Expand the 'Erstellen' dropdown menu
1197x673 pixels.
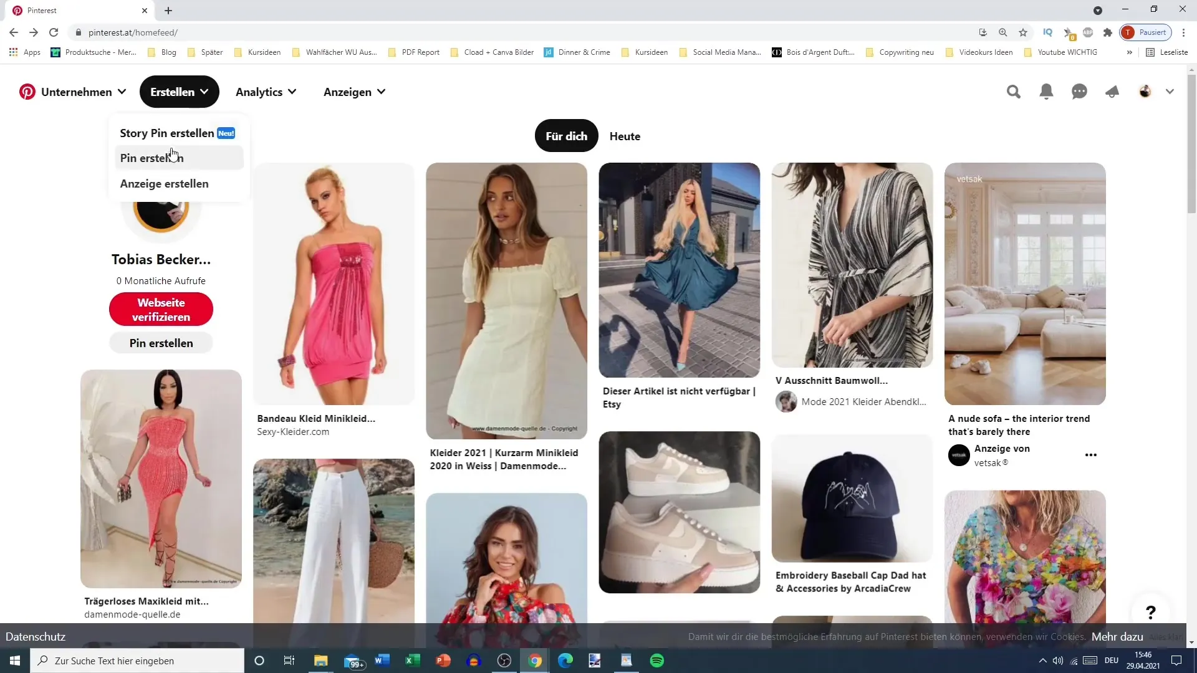click(x=178, y=92)
